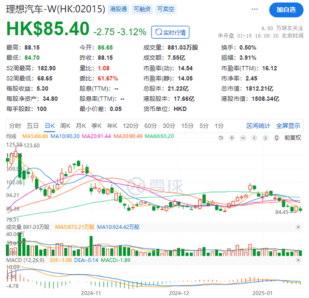Select the 日K chart tab
309x298 pixels.
click(x=50, y=126)
